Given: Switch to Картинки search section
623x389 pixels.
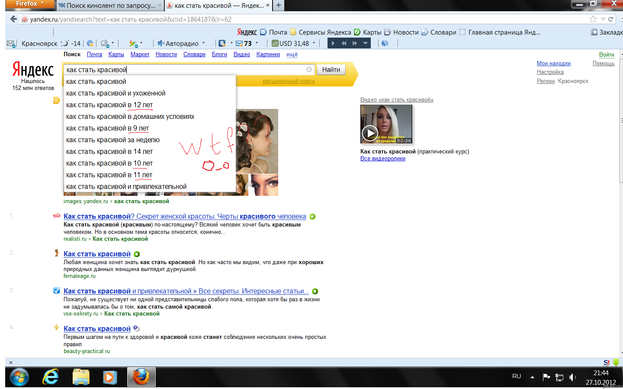Looking at the screenshot, I should (x=268, y=54).
